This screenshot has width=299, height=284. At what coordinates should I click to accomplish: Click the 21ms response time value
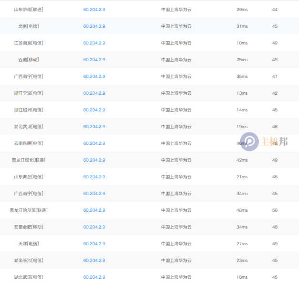click(242, 177)
